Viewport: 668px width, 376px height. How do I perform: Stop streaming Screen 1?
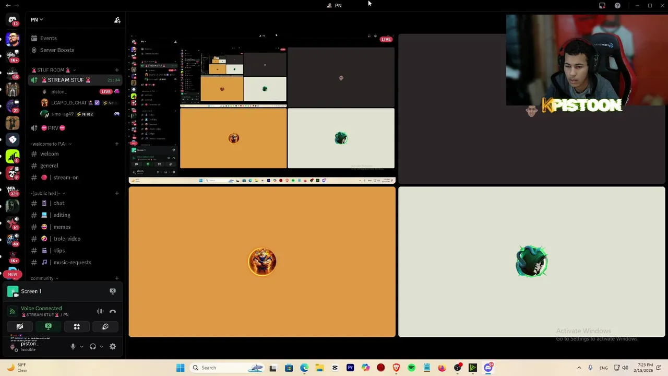(x=113, y=291)
